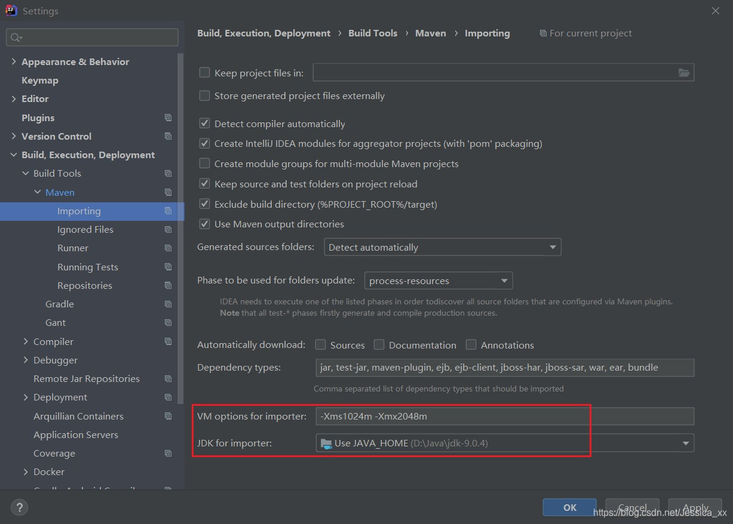Screen dimensions: 733x524
Task: Click the project-level icon beside Running Tests
Action: click(x=168, y=267)
